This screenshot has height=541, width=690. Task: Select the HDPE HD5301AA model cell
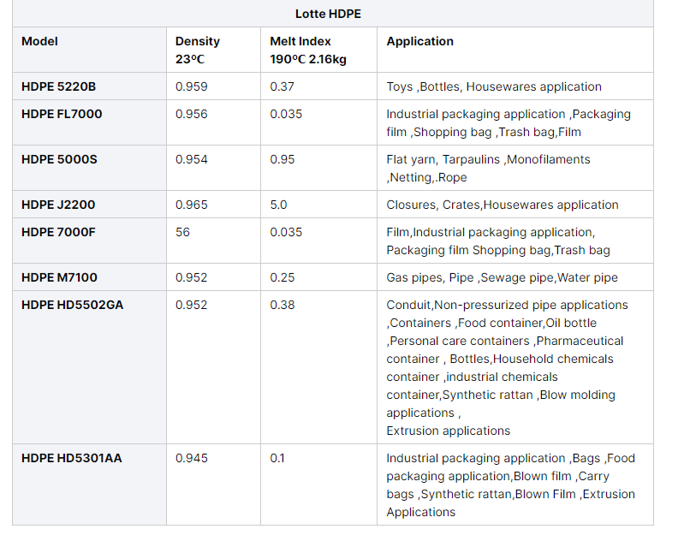pos(72,458)
